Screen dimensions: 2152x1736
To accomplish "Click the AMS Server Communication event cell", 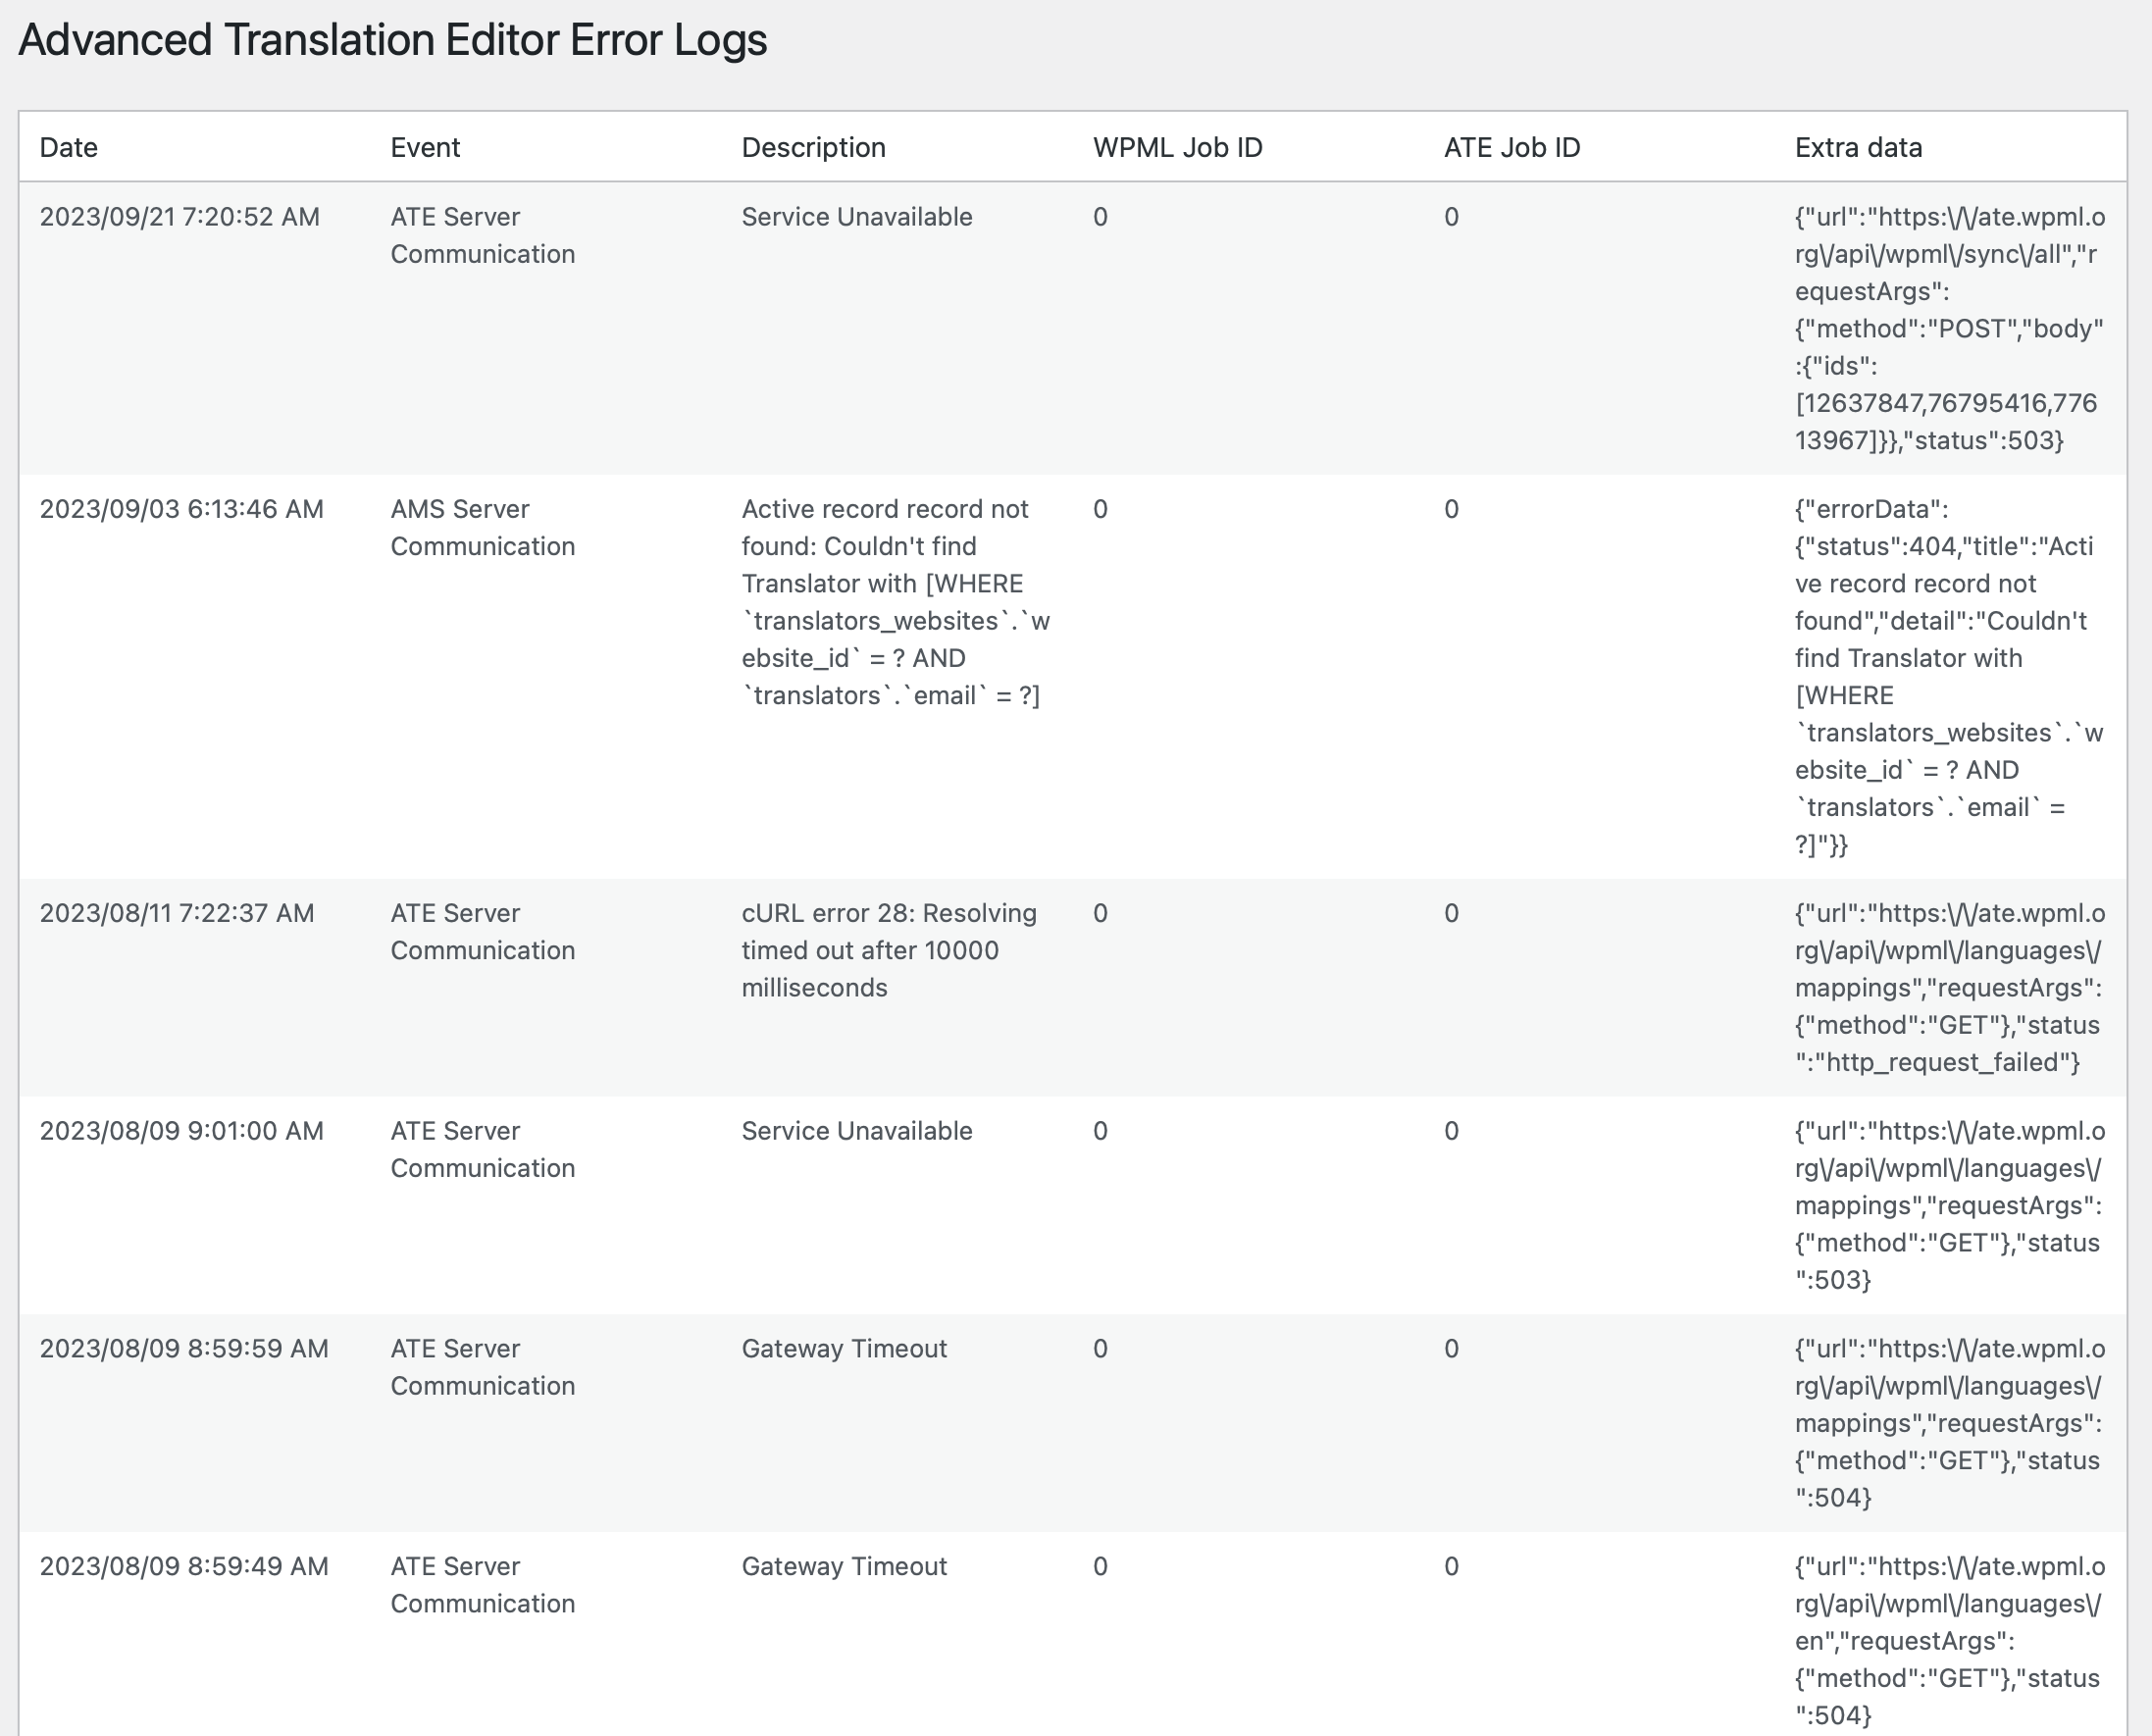I will [x=482, y=528].
